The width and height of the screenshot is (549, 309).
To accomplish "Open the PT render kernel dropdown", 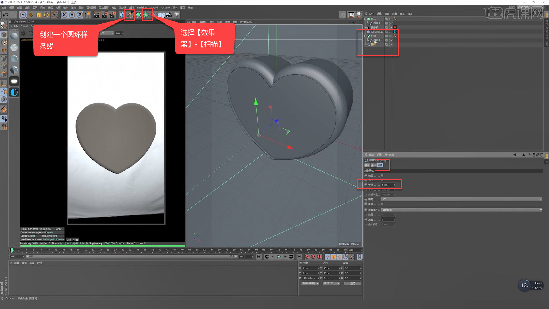I will point(107,33).
